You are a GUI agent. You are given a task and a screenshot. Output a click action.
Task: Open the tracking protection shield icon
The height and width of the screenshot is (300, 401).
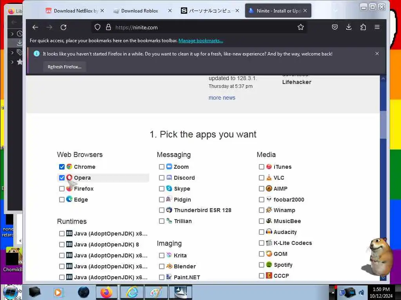tap(98, 27)
